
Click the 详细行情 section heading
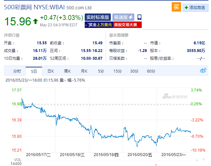(12, 35)
